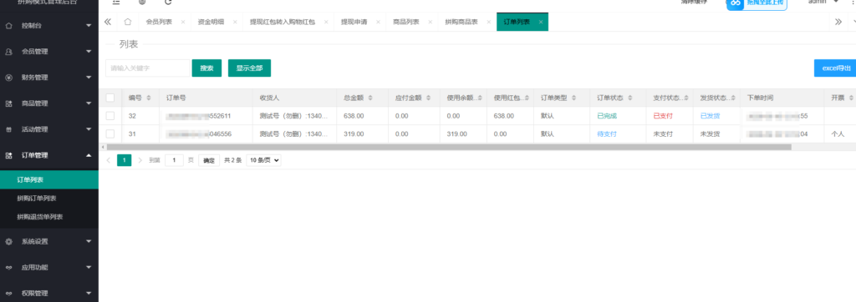Click the keyword search input field

[148, 68]
